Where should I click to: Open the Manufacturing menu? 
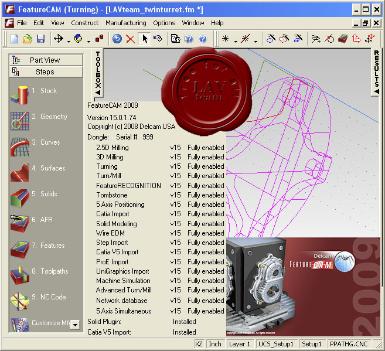pos(126,23)
